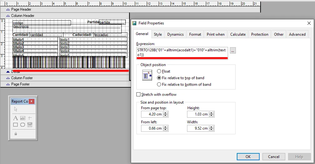Pick the Select Objects arrow tool

click(16, 109)
